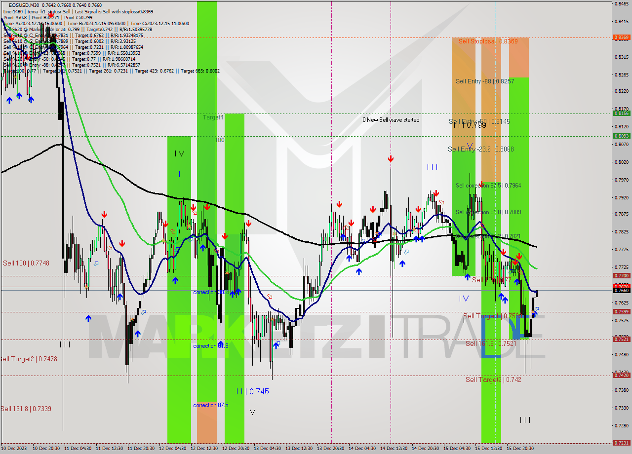Click the 'Sell correction 87.5 | 0.7964' label
The image size is (632, 454).
[488, 186]
